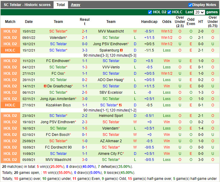
Task: Click HOL D2 league cell on 05/09/21 row
Action: 10,160
